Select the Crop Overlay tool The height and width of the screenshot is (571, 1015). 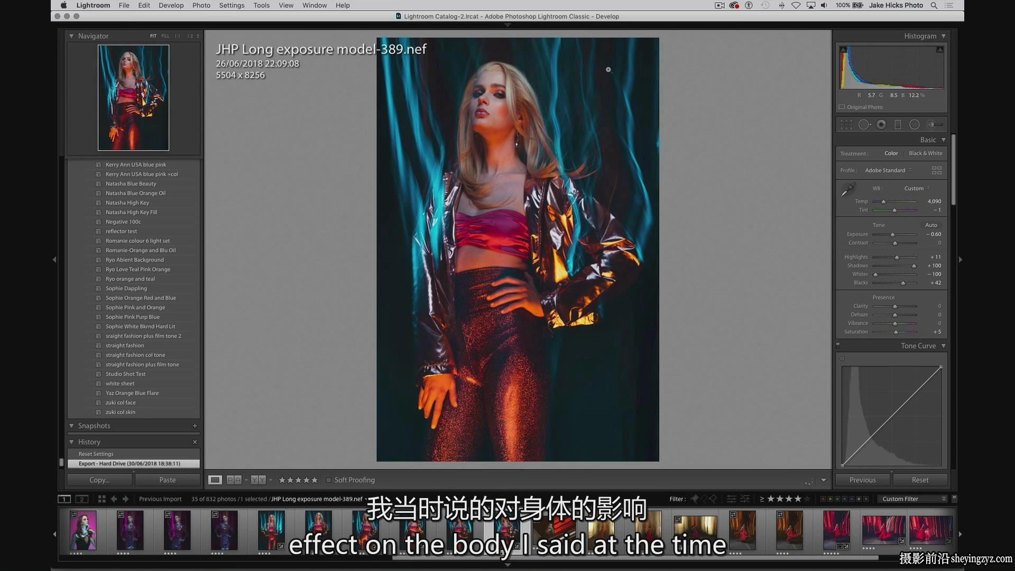point(846,125)
